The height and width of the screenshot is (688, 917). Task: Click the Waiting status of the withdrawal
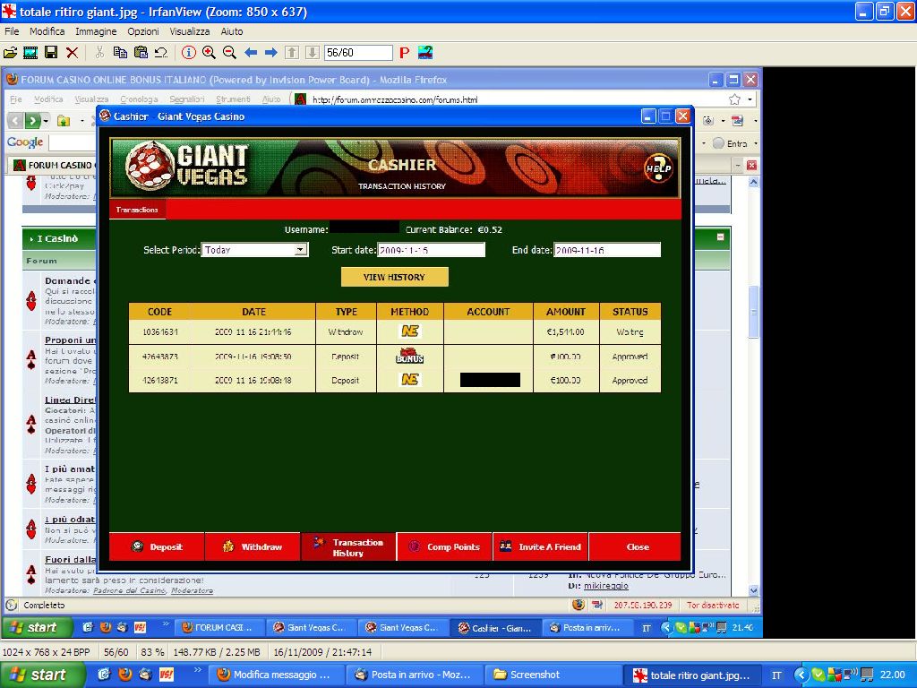[x=630, y=331]
